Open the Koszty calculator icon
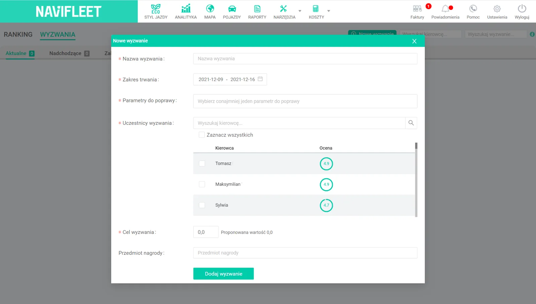 point(316,9)
